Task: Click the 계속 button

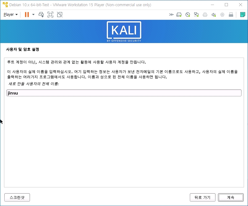Action: (x=231, y=197)
